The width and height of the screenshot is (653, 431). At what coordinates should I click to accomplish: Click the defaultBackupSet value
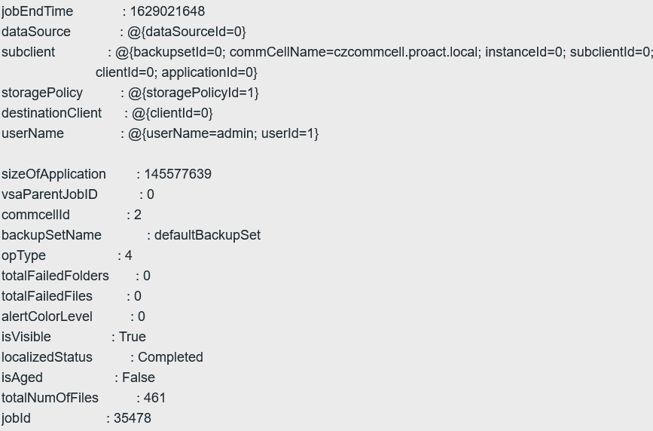207,235
